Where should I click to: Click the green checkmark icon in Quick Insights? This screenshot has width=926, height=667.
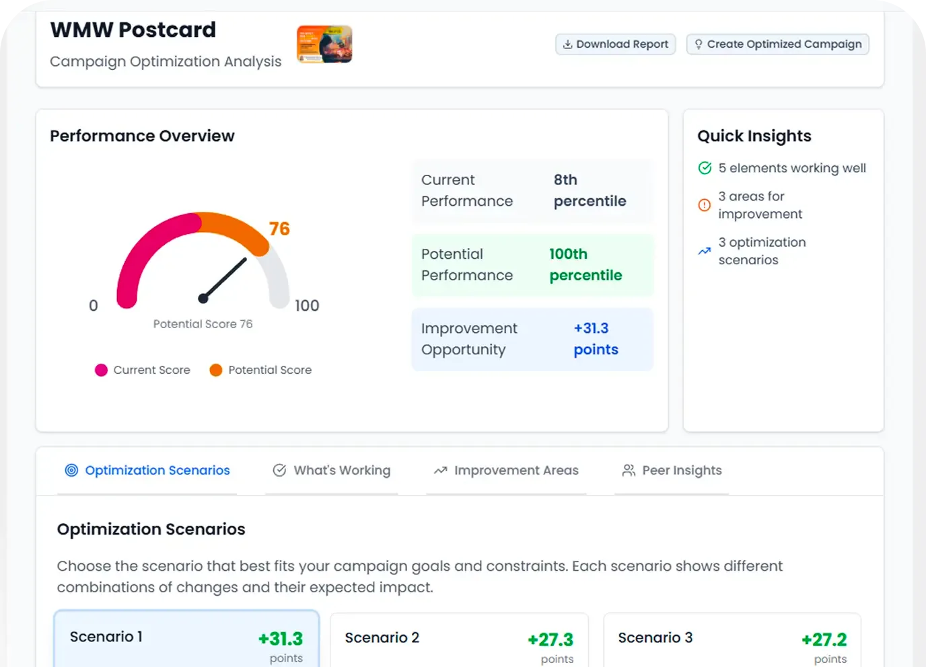(x=705, y=168)
